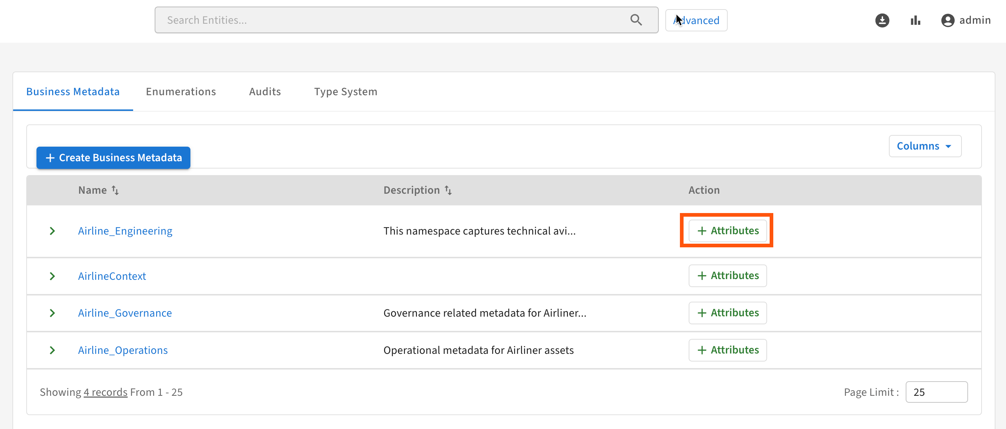
Task: Click Create Business Metadata button
Action: tap(113, 158)
